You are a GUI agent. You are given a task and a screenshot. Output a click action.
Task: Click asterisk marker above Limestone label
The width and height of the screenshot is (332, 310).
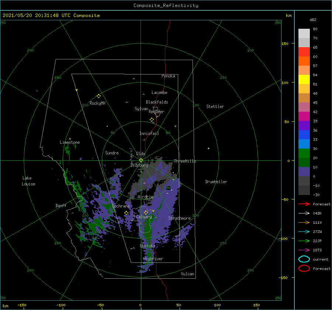click(70, 139)
